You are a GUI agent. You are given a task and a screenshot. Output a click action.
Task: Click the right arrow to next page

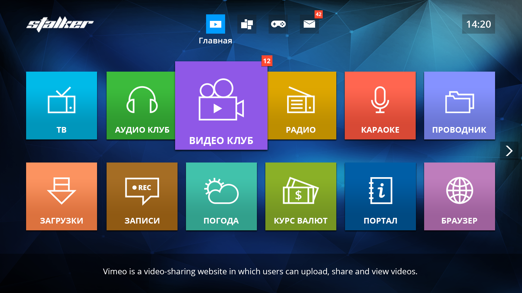point(509,151)
